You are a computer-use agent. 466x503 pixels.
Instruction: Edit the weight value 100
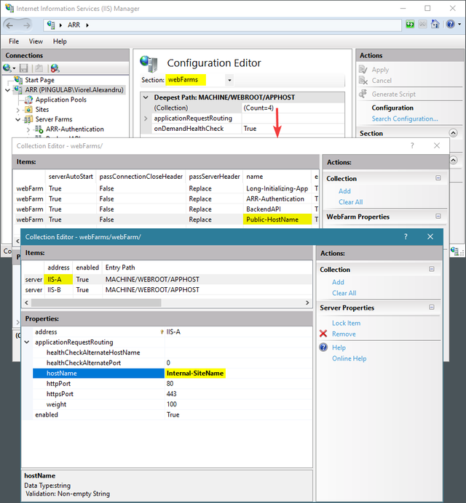(238, 404)
